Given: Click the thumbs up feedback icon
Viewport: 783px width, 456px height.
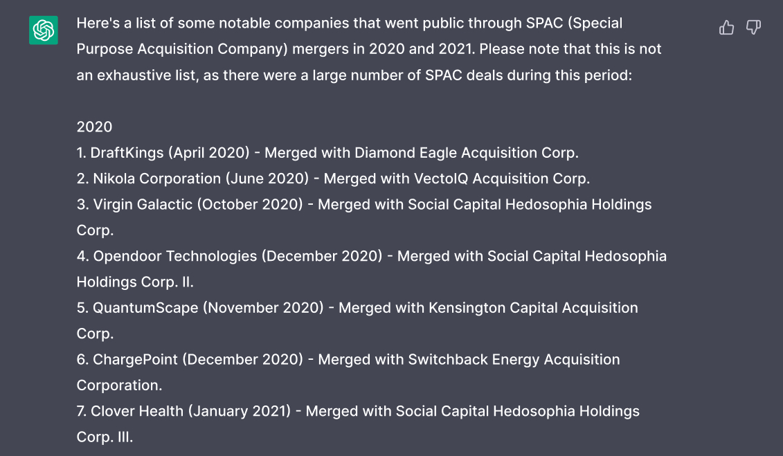Looking at the screenshot, I should click(726, 28).
